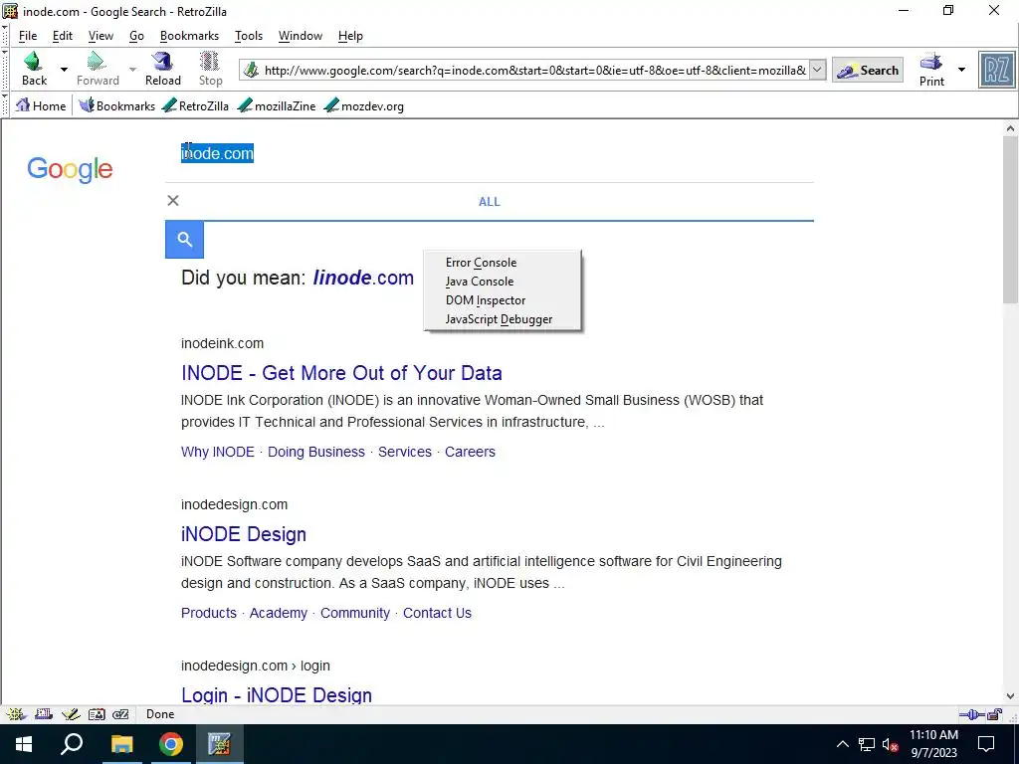Open Mail from the status bar icon
1019x764 pixels.
click(44, 714)
